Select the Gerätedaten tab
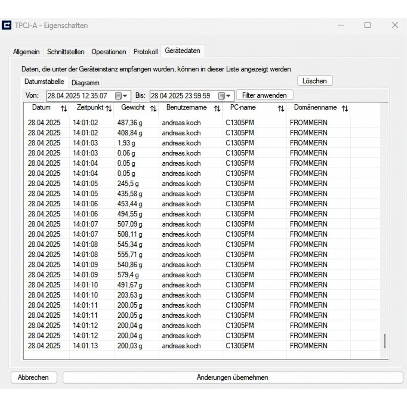Screen dimensions: 407x407 [x=183, y=51]
